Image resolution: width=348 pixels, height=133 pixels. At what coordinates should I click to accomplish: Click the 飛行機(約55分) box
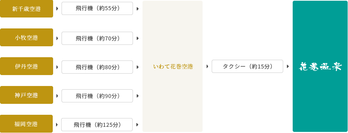[97, 8]
